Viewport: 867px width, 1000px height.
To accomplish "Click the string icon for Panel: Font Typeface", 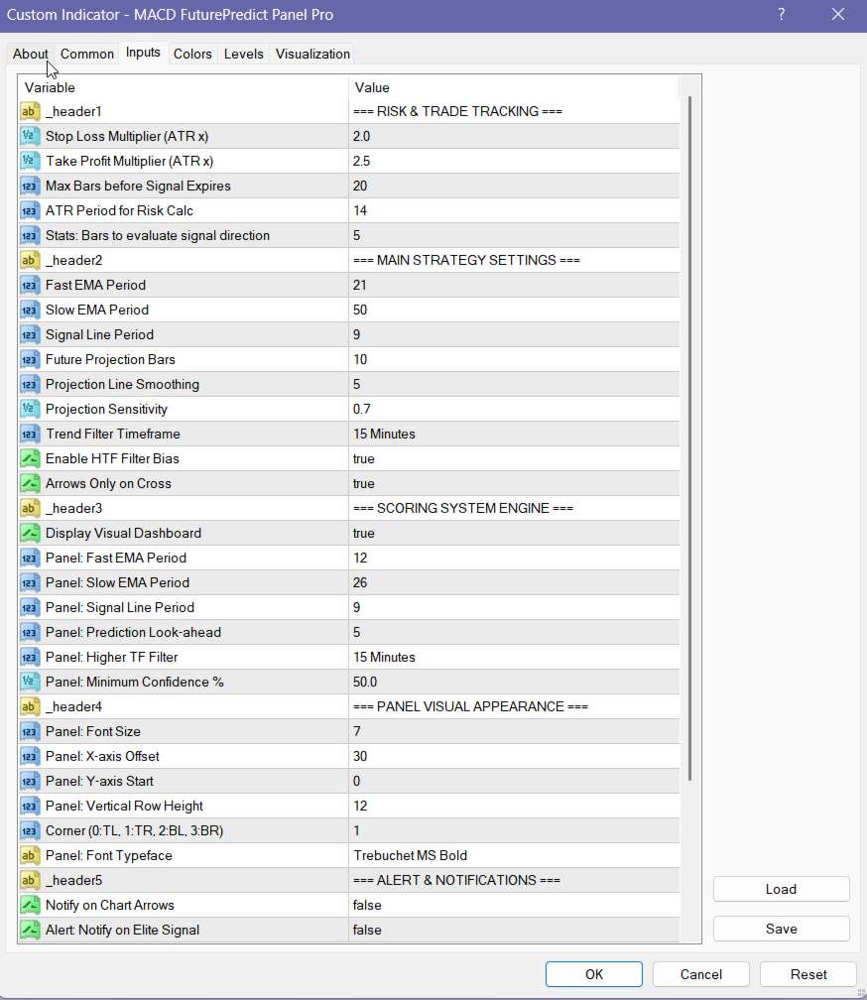I will (30, 856).
